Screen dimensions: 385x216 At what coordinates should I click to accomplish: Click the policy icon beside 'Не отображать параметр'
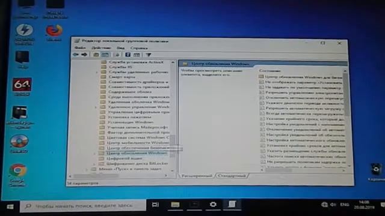[262, 82]
